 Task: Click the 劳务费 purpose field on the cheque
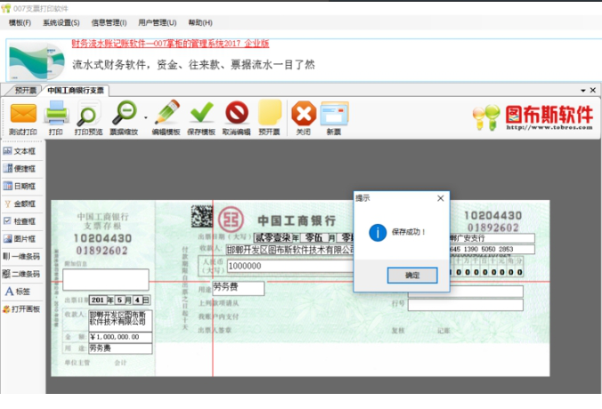click(x=238, y=288)
